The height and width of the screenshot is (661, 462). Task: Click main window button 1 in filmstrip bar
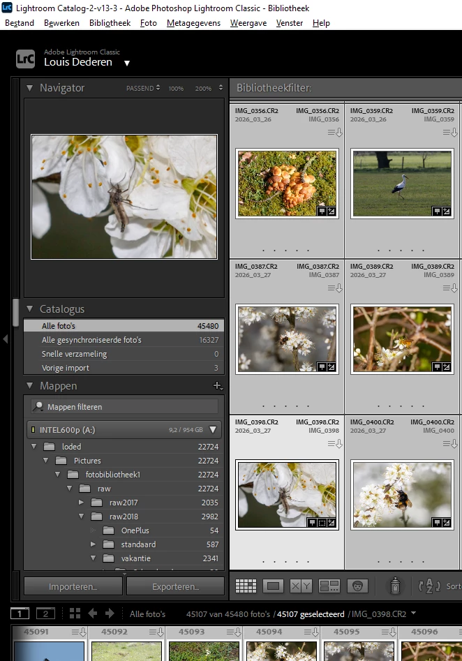(20, 614)
